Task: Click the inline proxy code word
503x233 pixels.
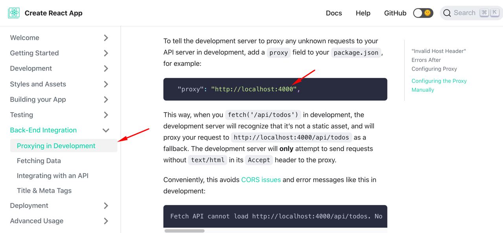Action: coord(279,52)
